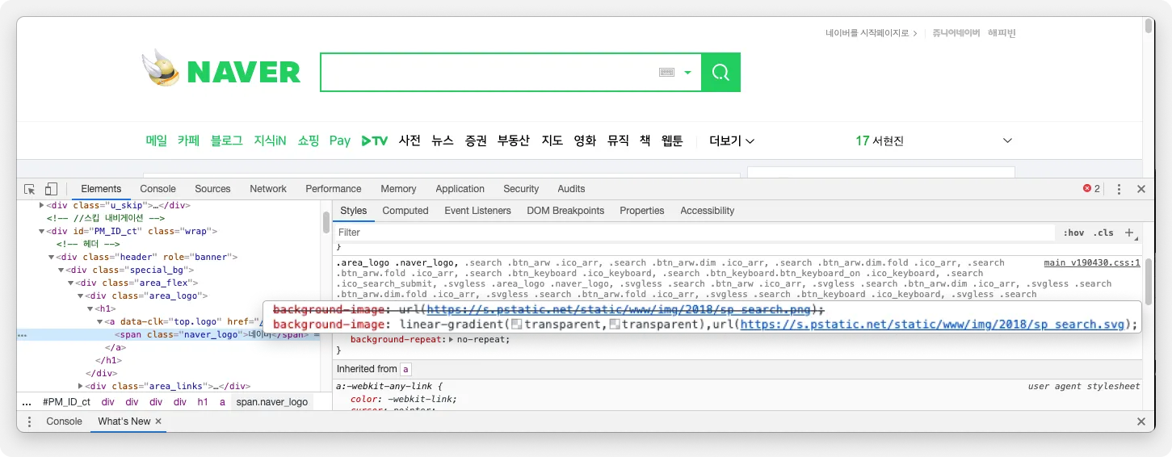Switch to the Console tab
The width and height of the screenshot is (1172, 457).
[158, 189]
